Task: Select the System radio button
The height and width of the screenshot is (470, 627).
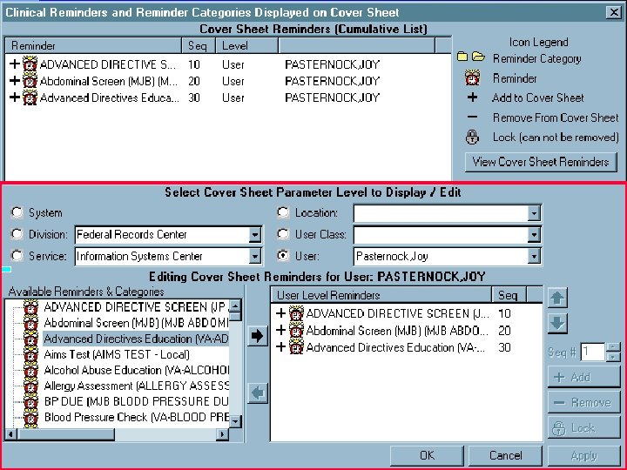Action: coord(17,212)
